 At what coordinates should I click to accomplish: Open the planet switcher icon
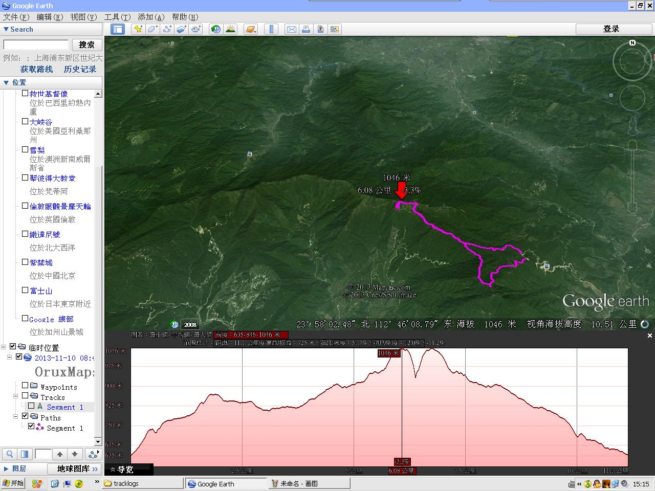250,29
